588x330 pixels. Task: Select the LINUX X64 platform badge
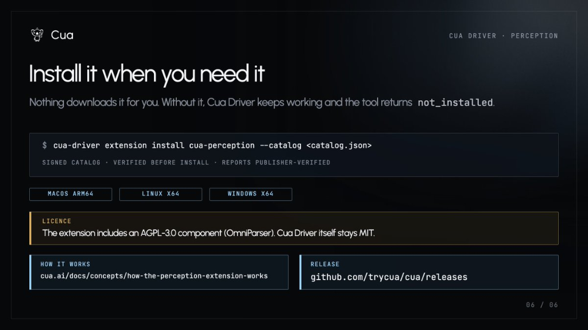tap(161, 194)
